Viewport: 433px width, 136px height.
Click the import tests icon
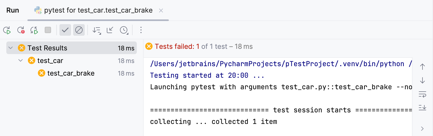click(110, 30)
